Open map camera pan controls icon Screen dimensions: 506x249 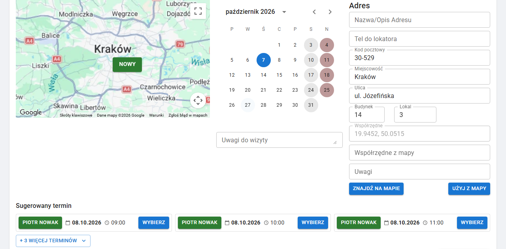(x=198, y=100)
